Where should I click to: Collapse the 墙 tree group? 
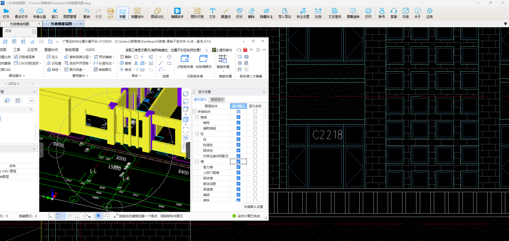tap(197, 161)
